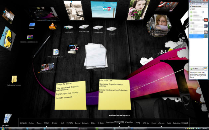Open the Photo (F:) drive icon
Viewport: 209px width, 130px height.
coord(111,29)
